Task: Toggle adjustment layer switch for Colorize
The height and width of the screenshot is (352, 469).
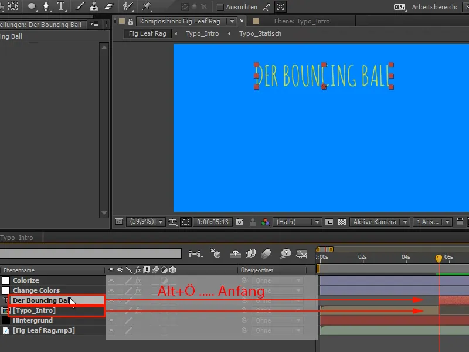Action: click(x=164, y=280)
